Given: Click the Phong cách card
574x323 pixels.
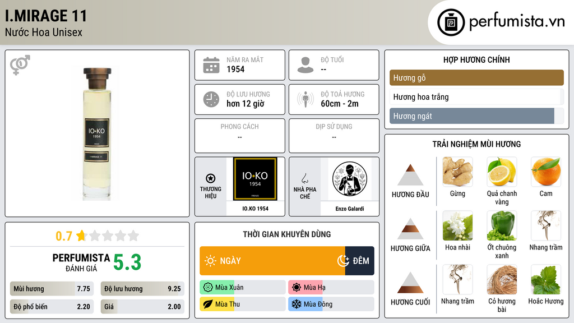Looking at the screenshot, I should click(x=240, y=136).
